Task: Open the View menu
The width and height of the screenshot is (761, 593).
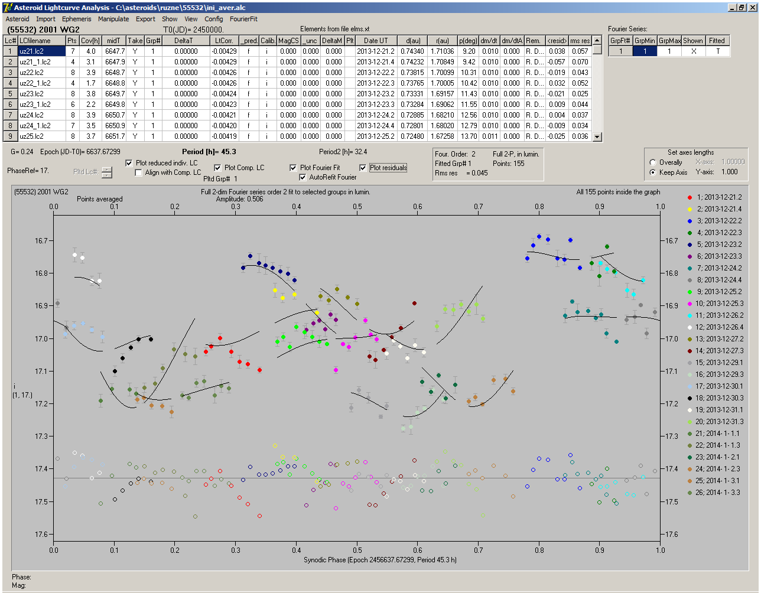Action: [x=191, y=19]
